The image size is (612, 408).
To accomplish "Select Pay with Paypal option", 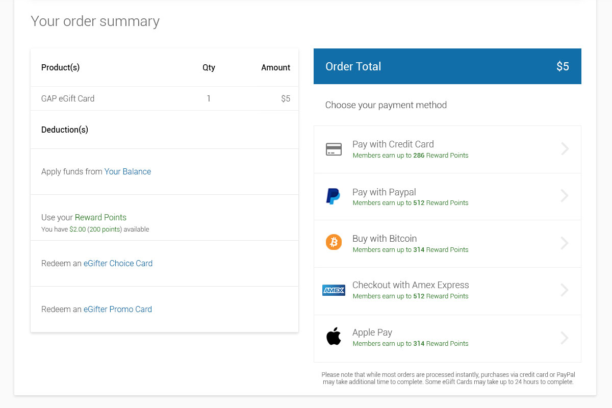I will coord(447,197).
